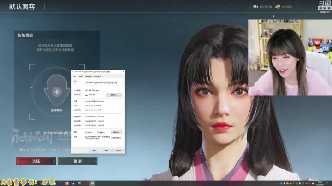This screenshot has height=186, width=332.
Task: Close the file properties dialog
Action: (x=123, y=72)
